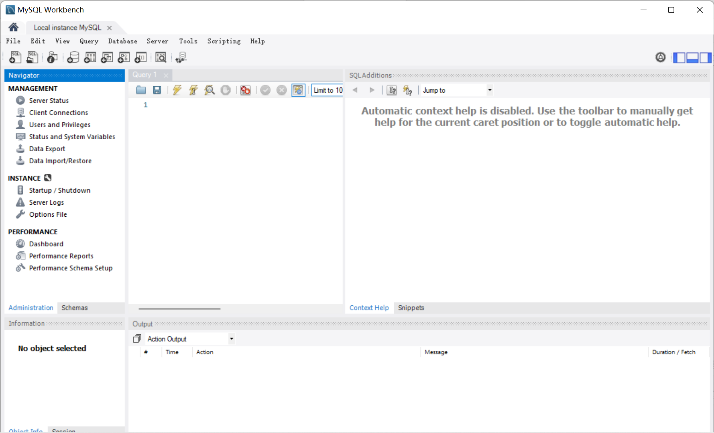This screenshot has height=433, width=714.
Task: Open the Database menu
Action: [x=122, y=41]
